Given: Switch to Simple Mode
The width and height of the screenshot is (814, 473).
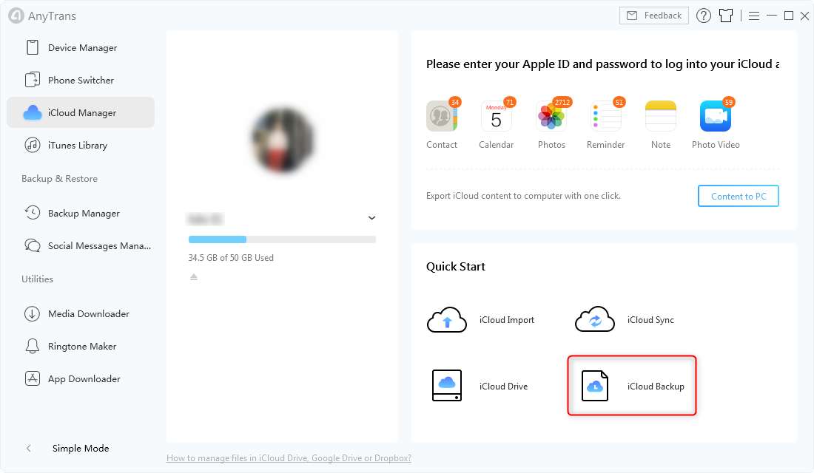Looking at the screenshot, I should pyautogui.click(x=80, y=448).
